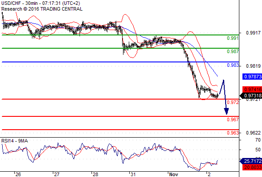Click the 26 date marker on time axis

(18, 174)
